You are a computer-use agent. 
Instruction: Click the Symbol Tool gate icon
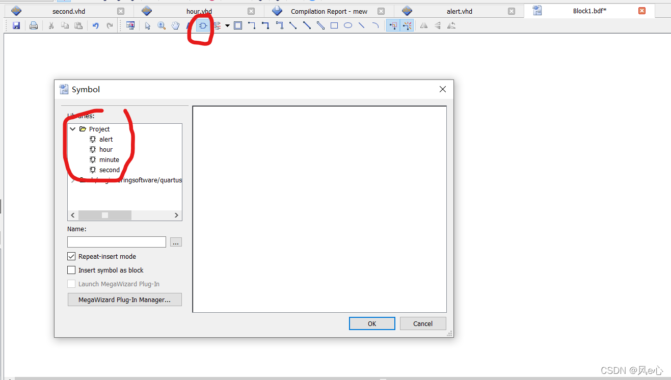coord(203,25)
